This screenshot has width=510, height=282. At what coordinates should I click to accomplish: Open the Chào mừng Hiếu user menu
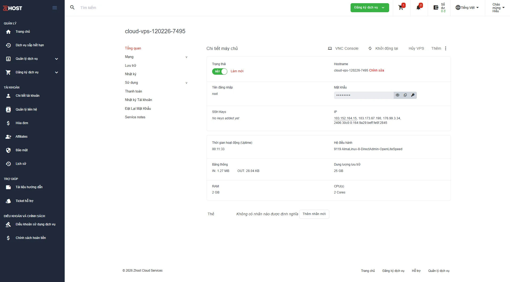pyautogui.click(x=498, y=8)
